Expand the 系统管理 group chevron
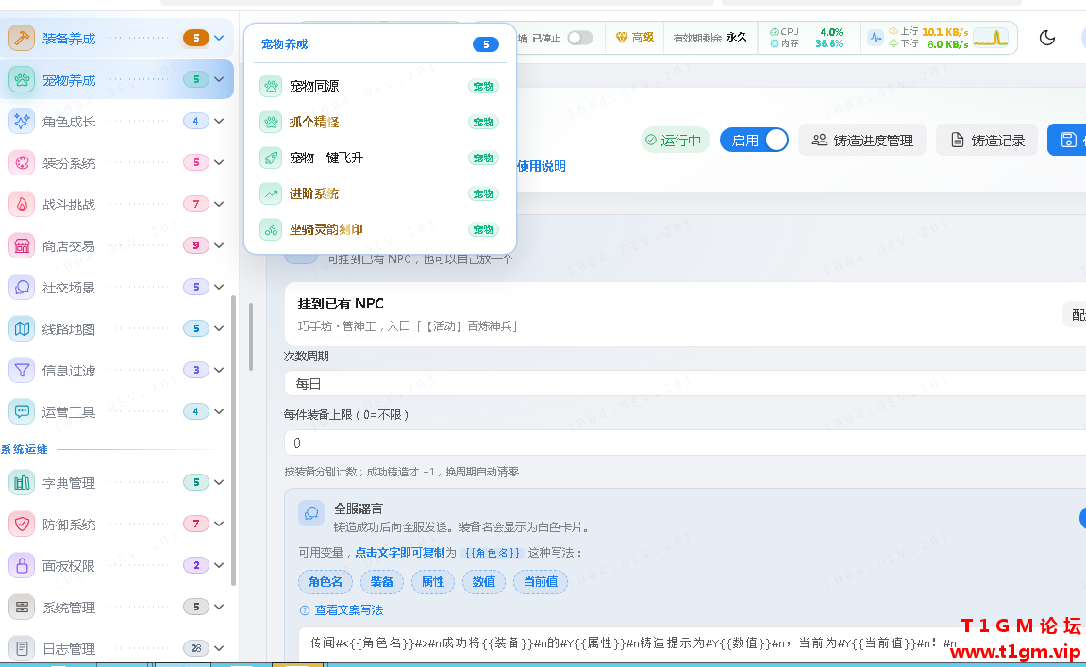The width and height of the screenshot is (1086, 667). 219,608
